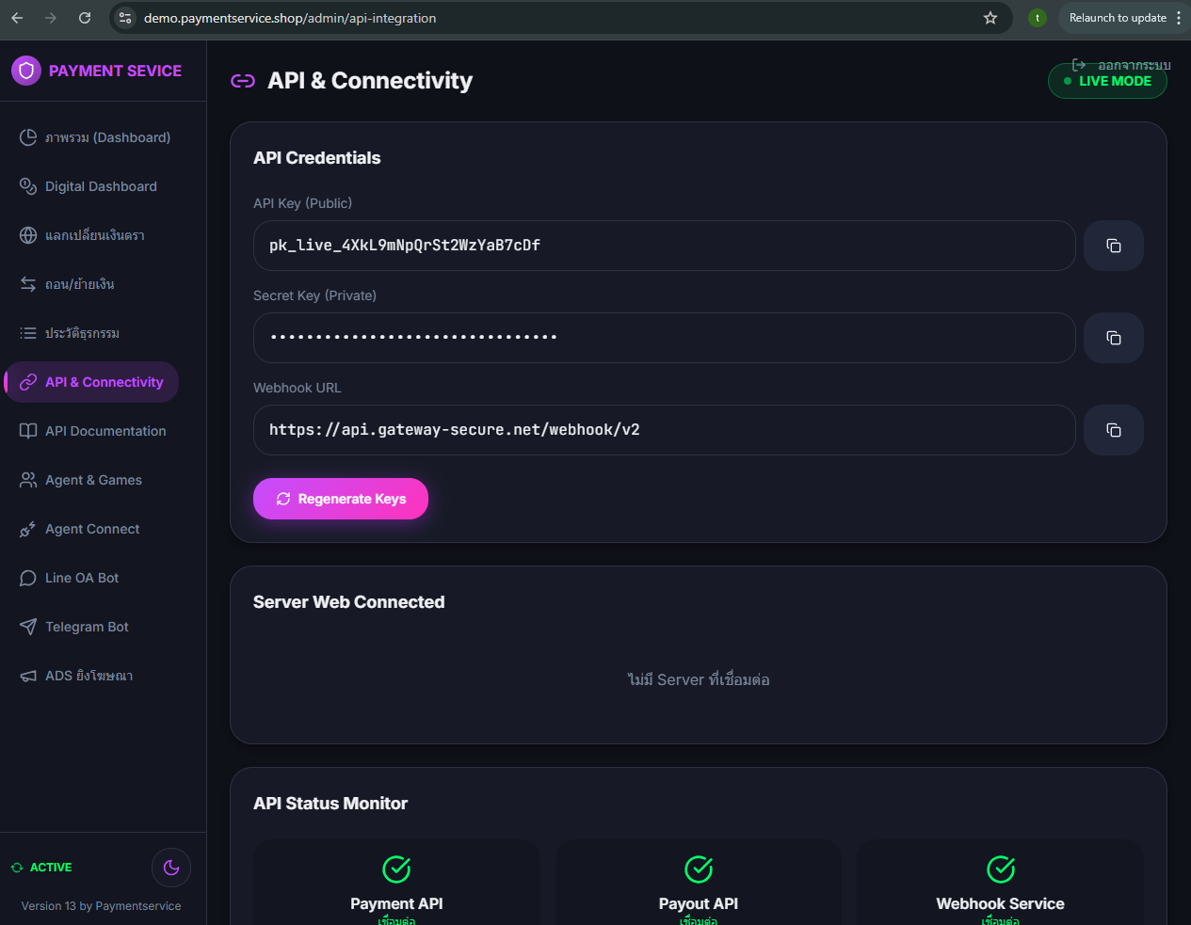
Task: Click the Payment API status check icon
Action: coord(396,869)
